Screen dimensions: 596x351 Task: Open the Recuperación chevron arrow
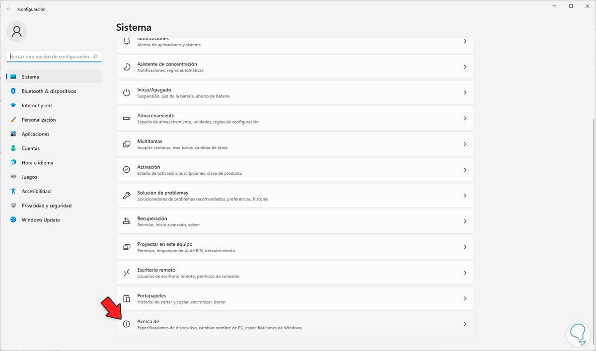[x=465, y=221]
